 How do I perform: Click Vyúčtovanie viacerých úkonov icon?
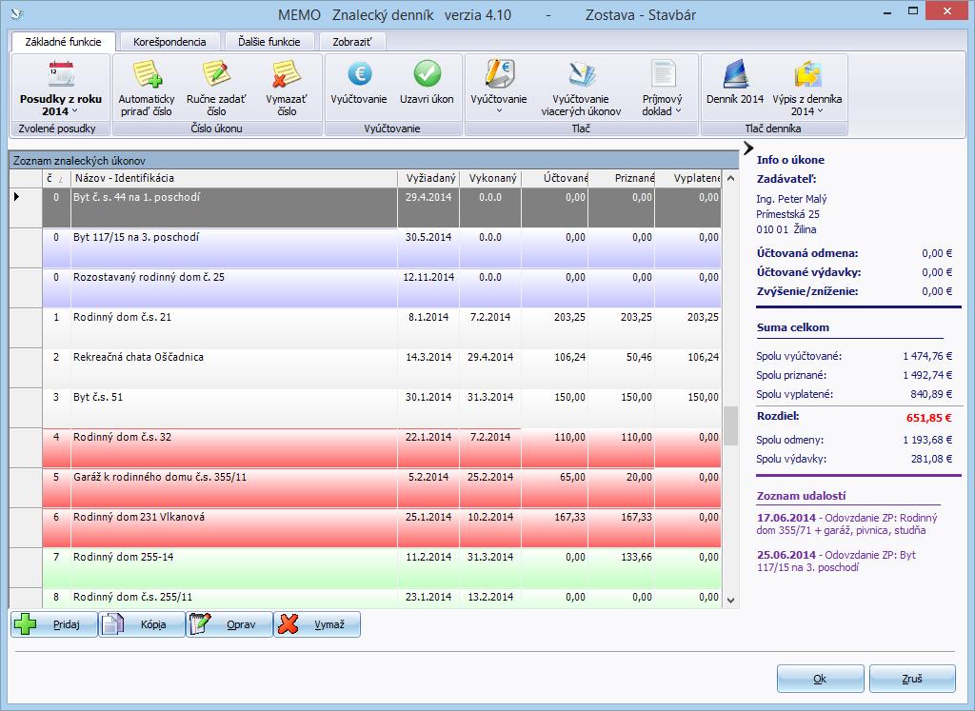581,74
